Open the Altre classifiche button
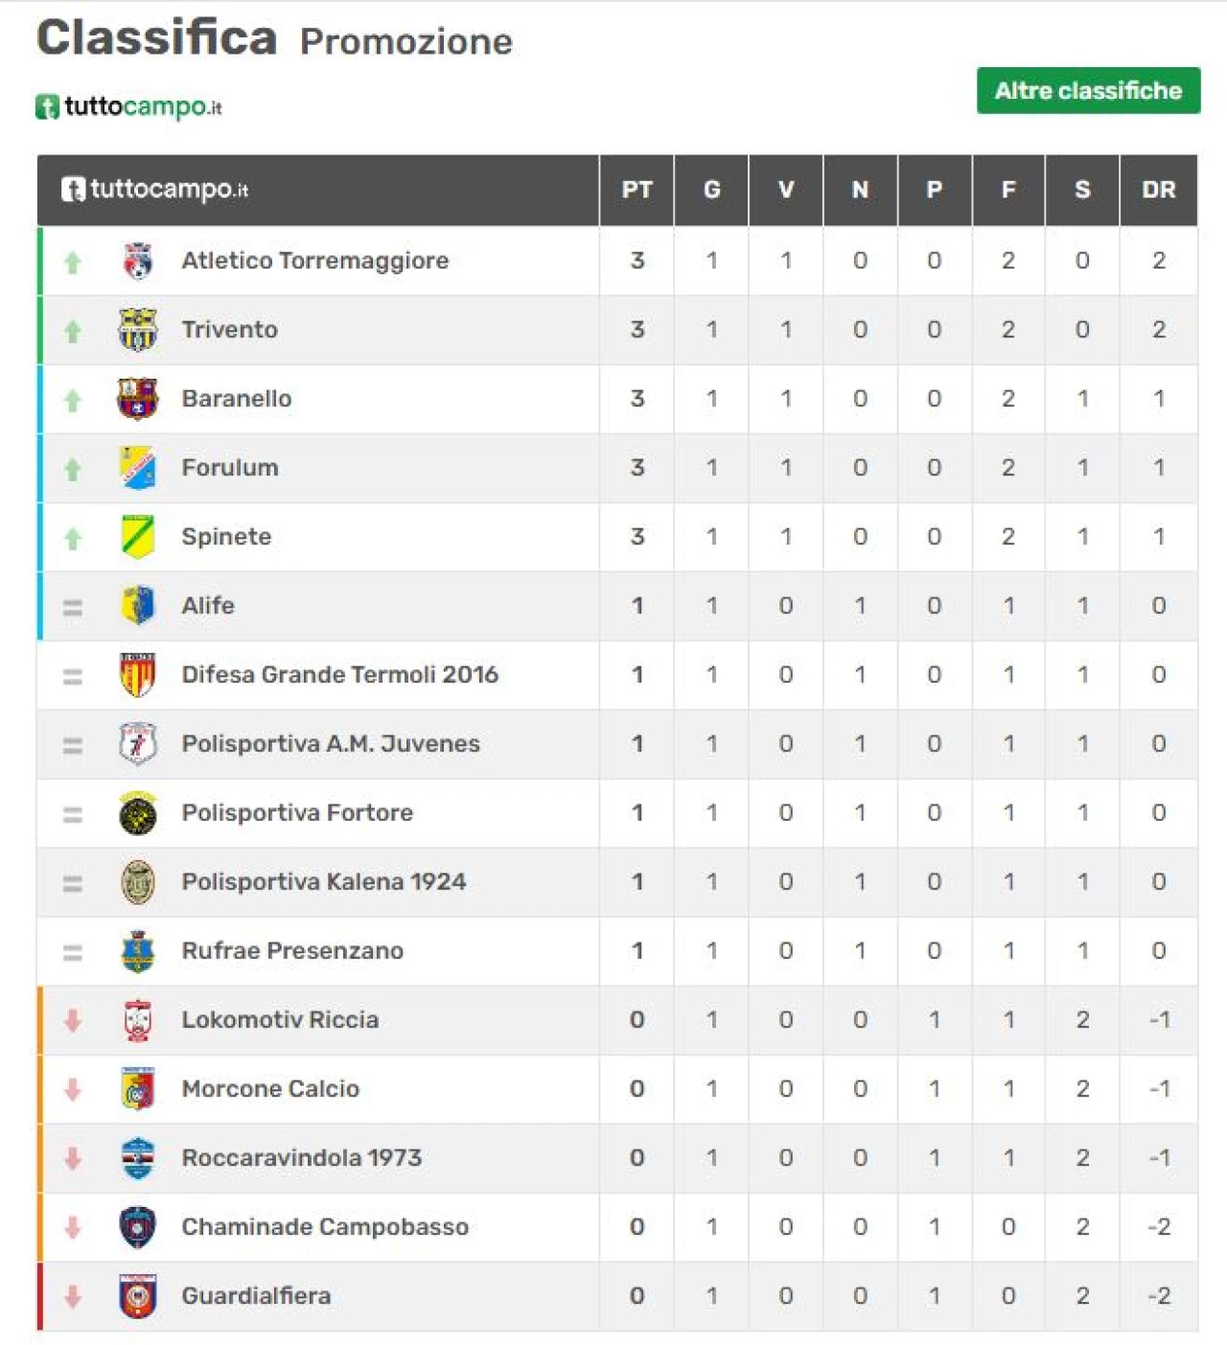This screenshot has width=1227, height=1345. tap(1088, 91)
